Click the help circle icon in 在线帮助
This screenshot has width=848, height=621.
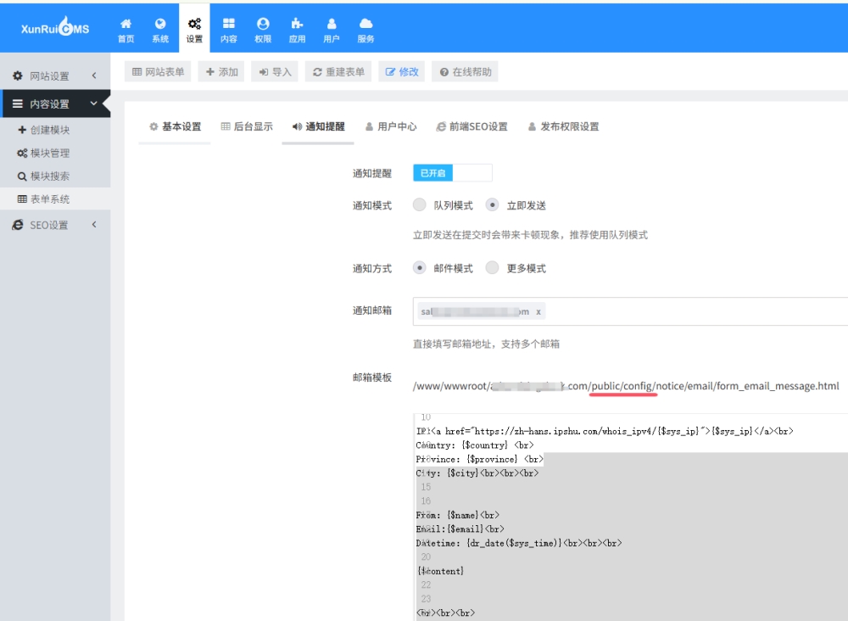[444, 72]
